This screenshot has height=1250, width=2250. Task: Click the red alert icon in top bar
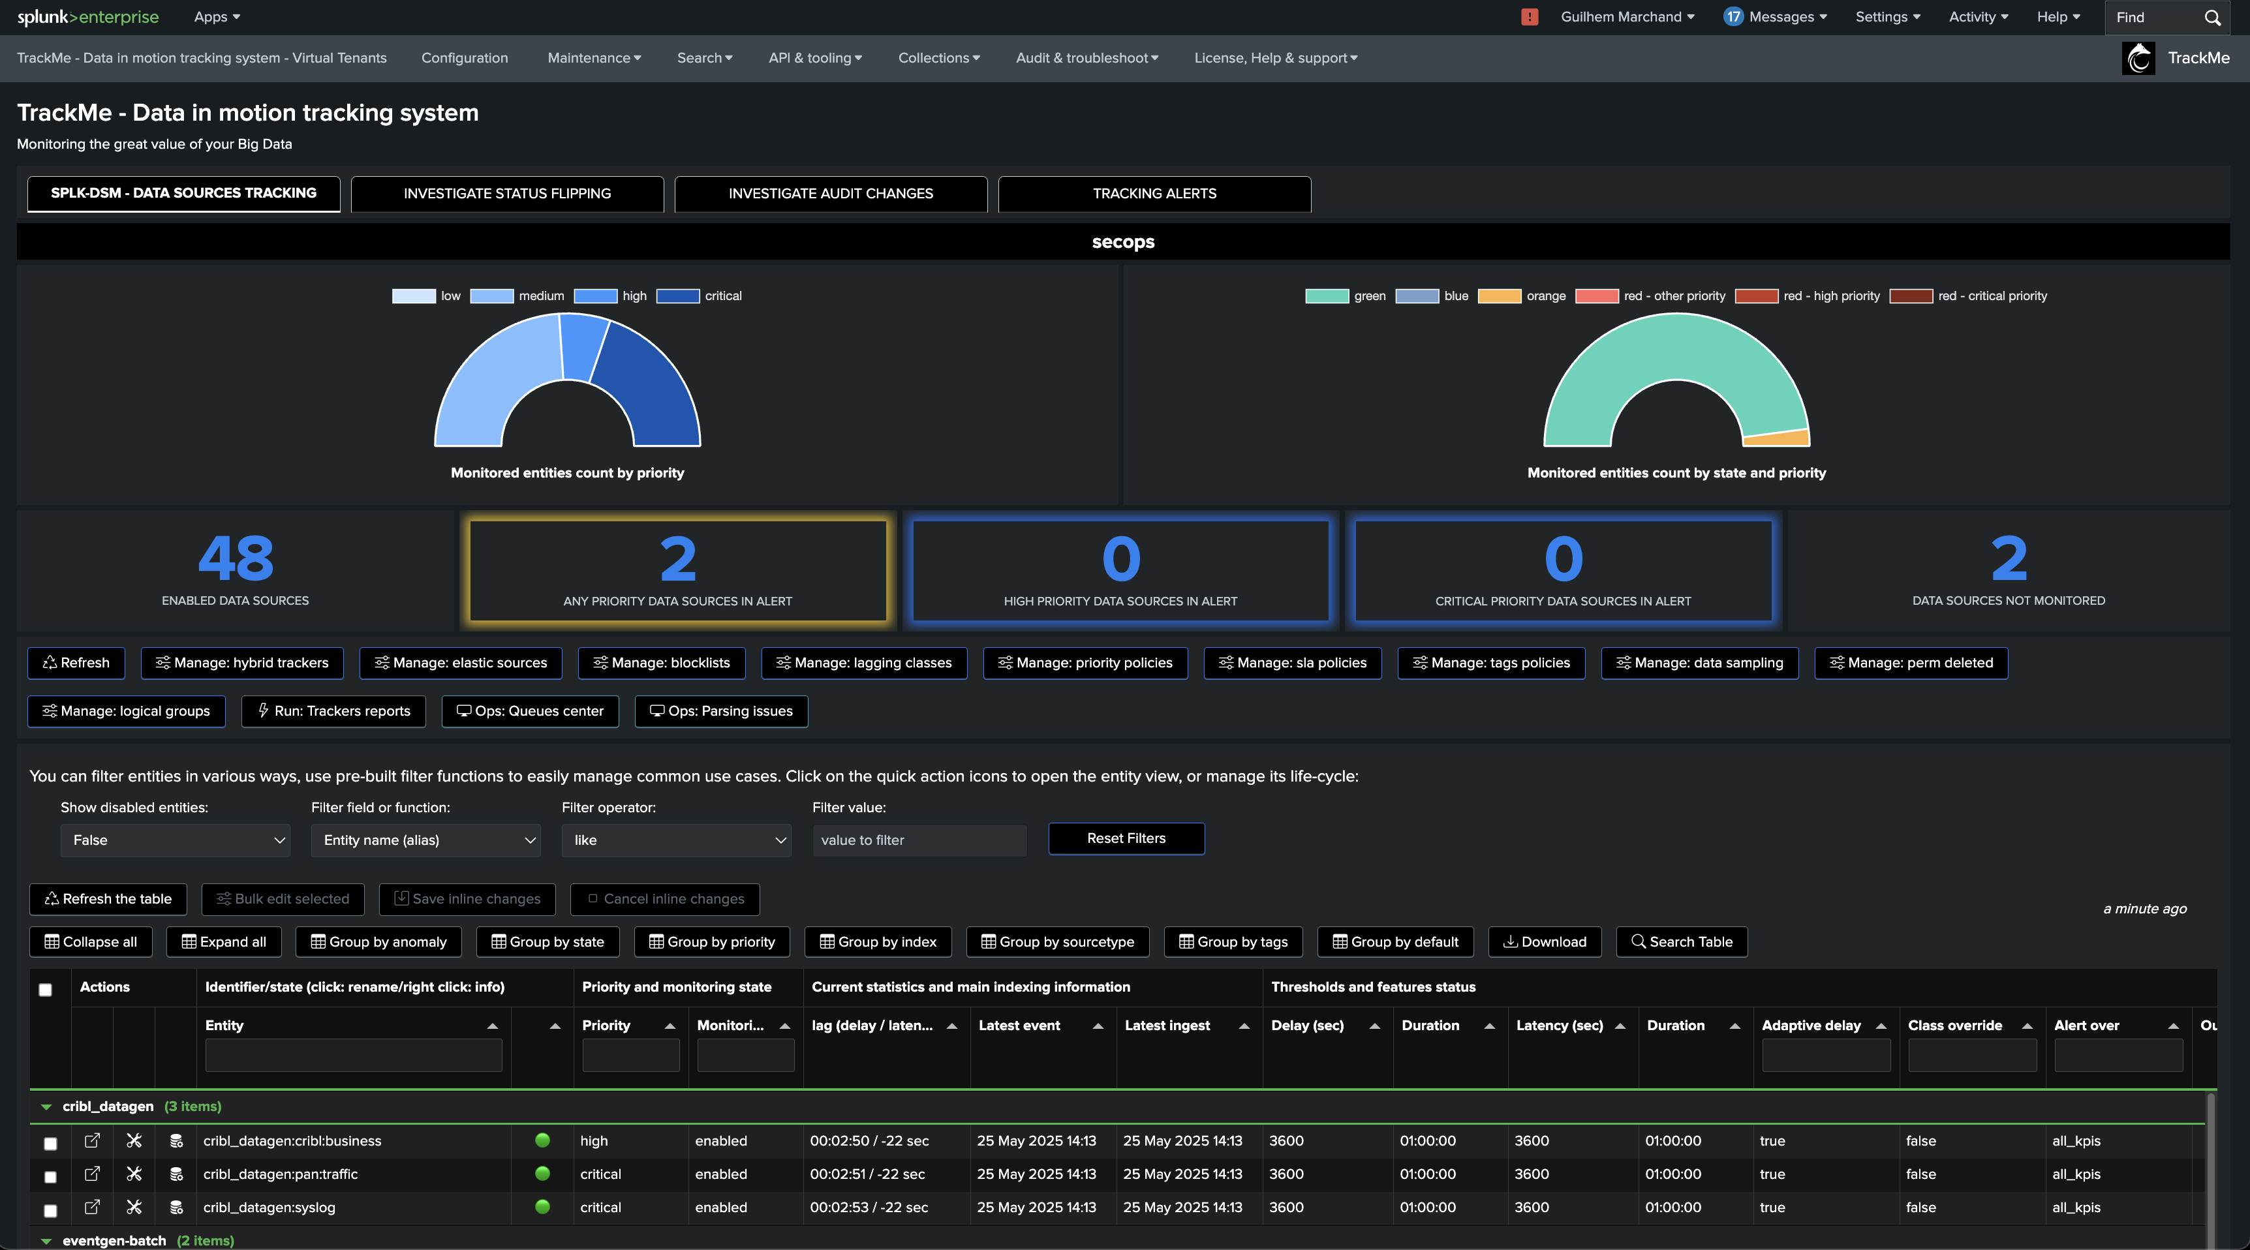tap(1528, 16)
